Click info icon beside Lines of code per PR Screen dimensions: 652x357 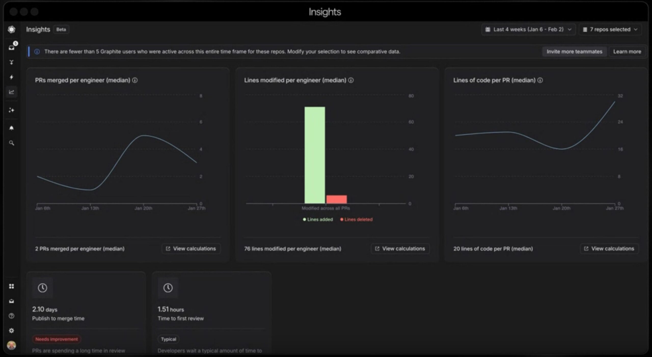click(x=540, y=80)
